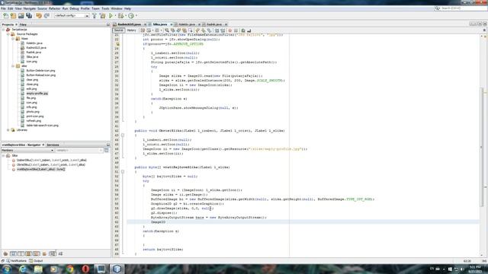The width and height of the screenshot is (488, 274).
Task: Select the Source view button
Action: pyautogui.click(x=119, y=30)
